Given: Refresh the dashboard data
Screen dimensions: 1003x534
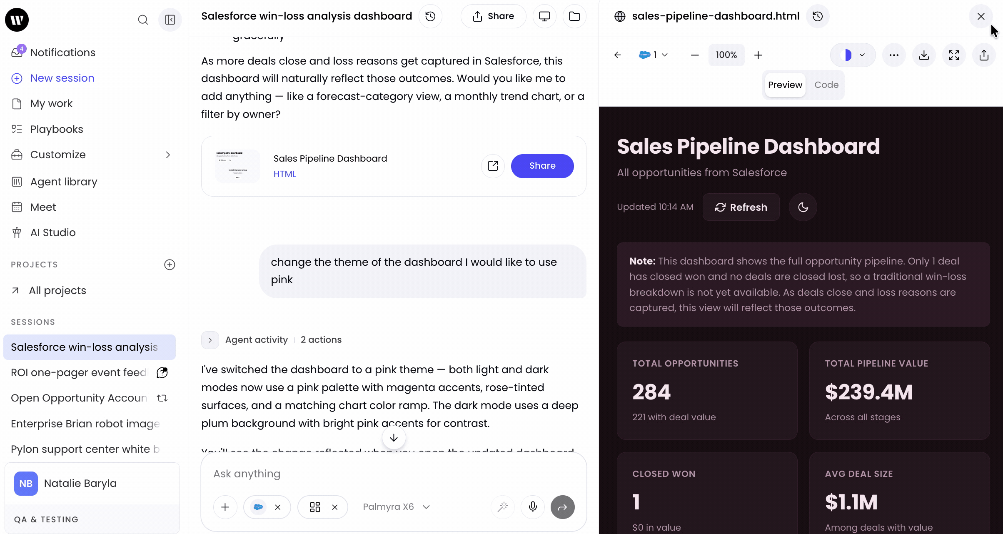Looking at the screenshot, I should tap(741, 207).
